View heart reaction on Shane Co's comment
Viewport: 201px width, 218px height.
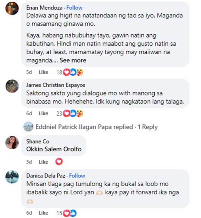click(x=59, y=162)
